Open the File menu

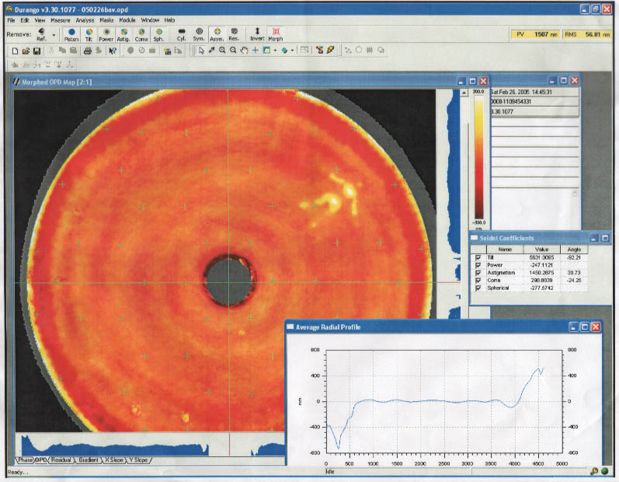pyautogui.click(x=11, y=20)
